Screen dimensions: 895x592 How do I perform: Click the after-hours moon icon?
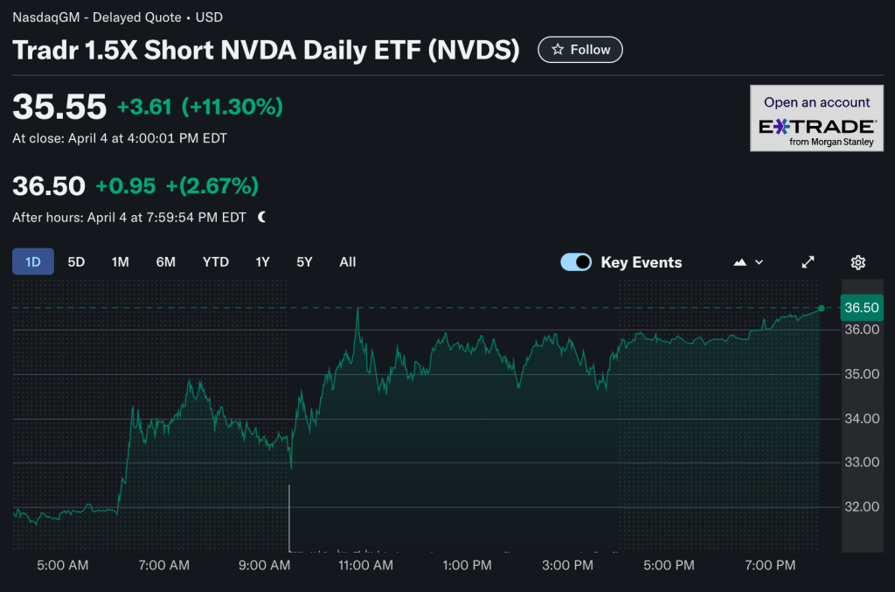262,217
